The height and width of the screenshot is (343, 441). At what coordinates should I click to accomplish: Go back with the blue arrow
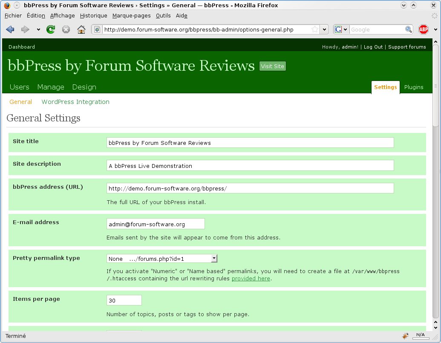pyautogui.click(x=10, y=29)
